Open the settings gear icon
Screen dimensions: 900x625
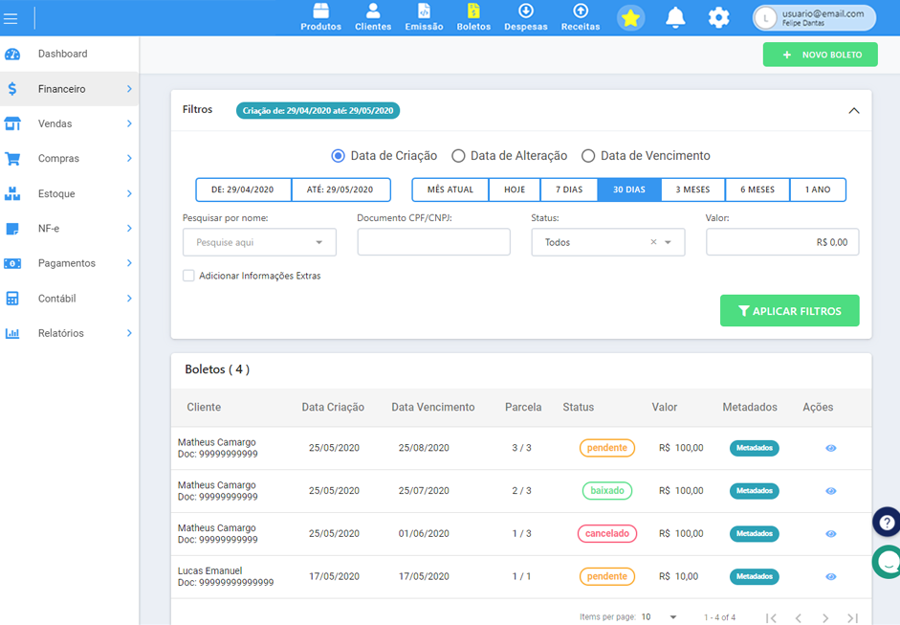coord(718,18)
